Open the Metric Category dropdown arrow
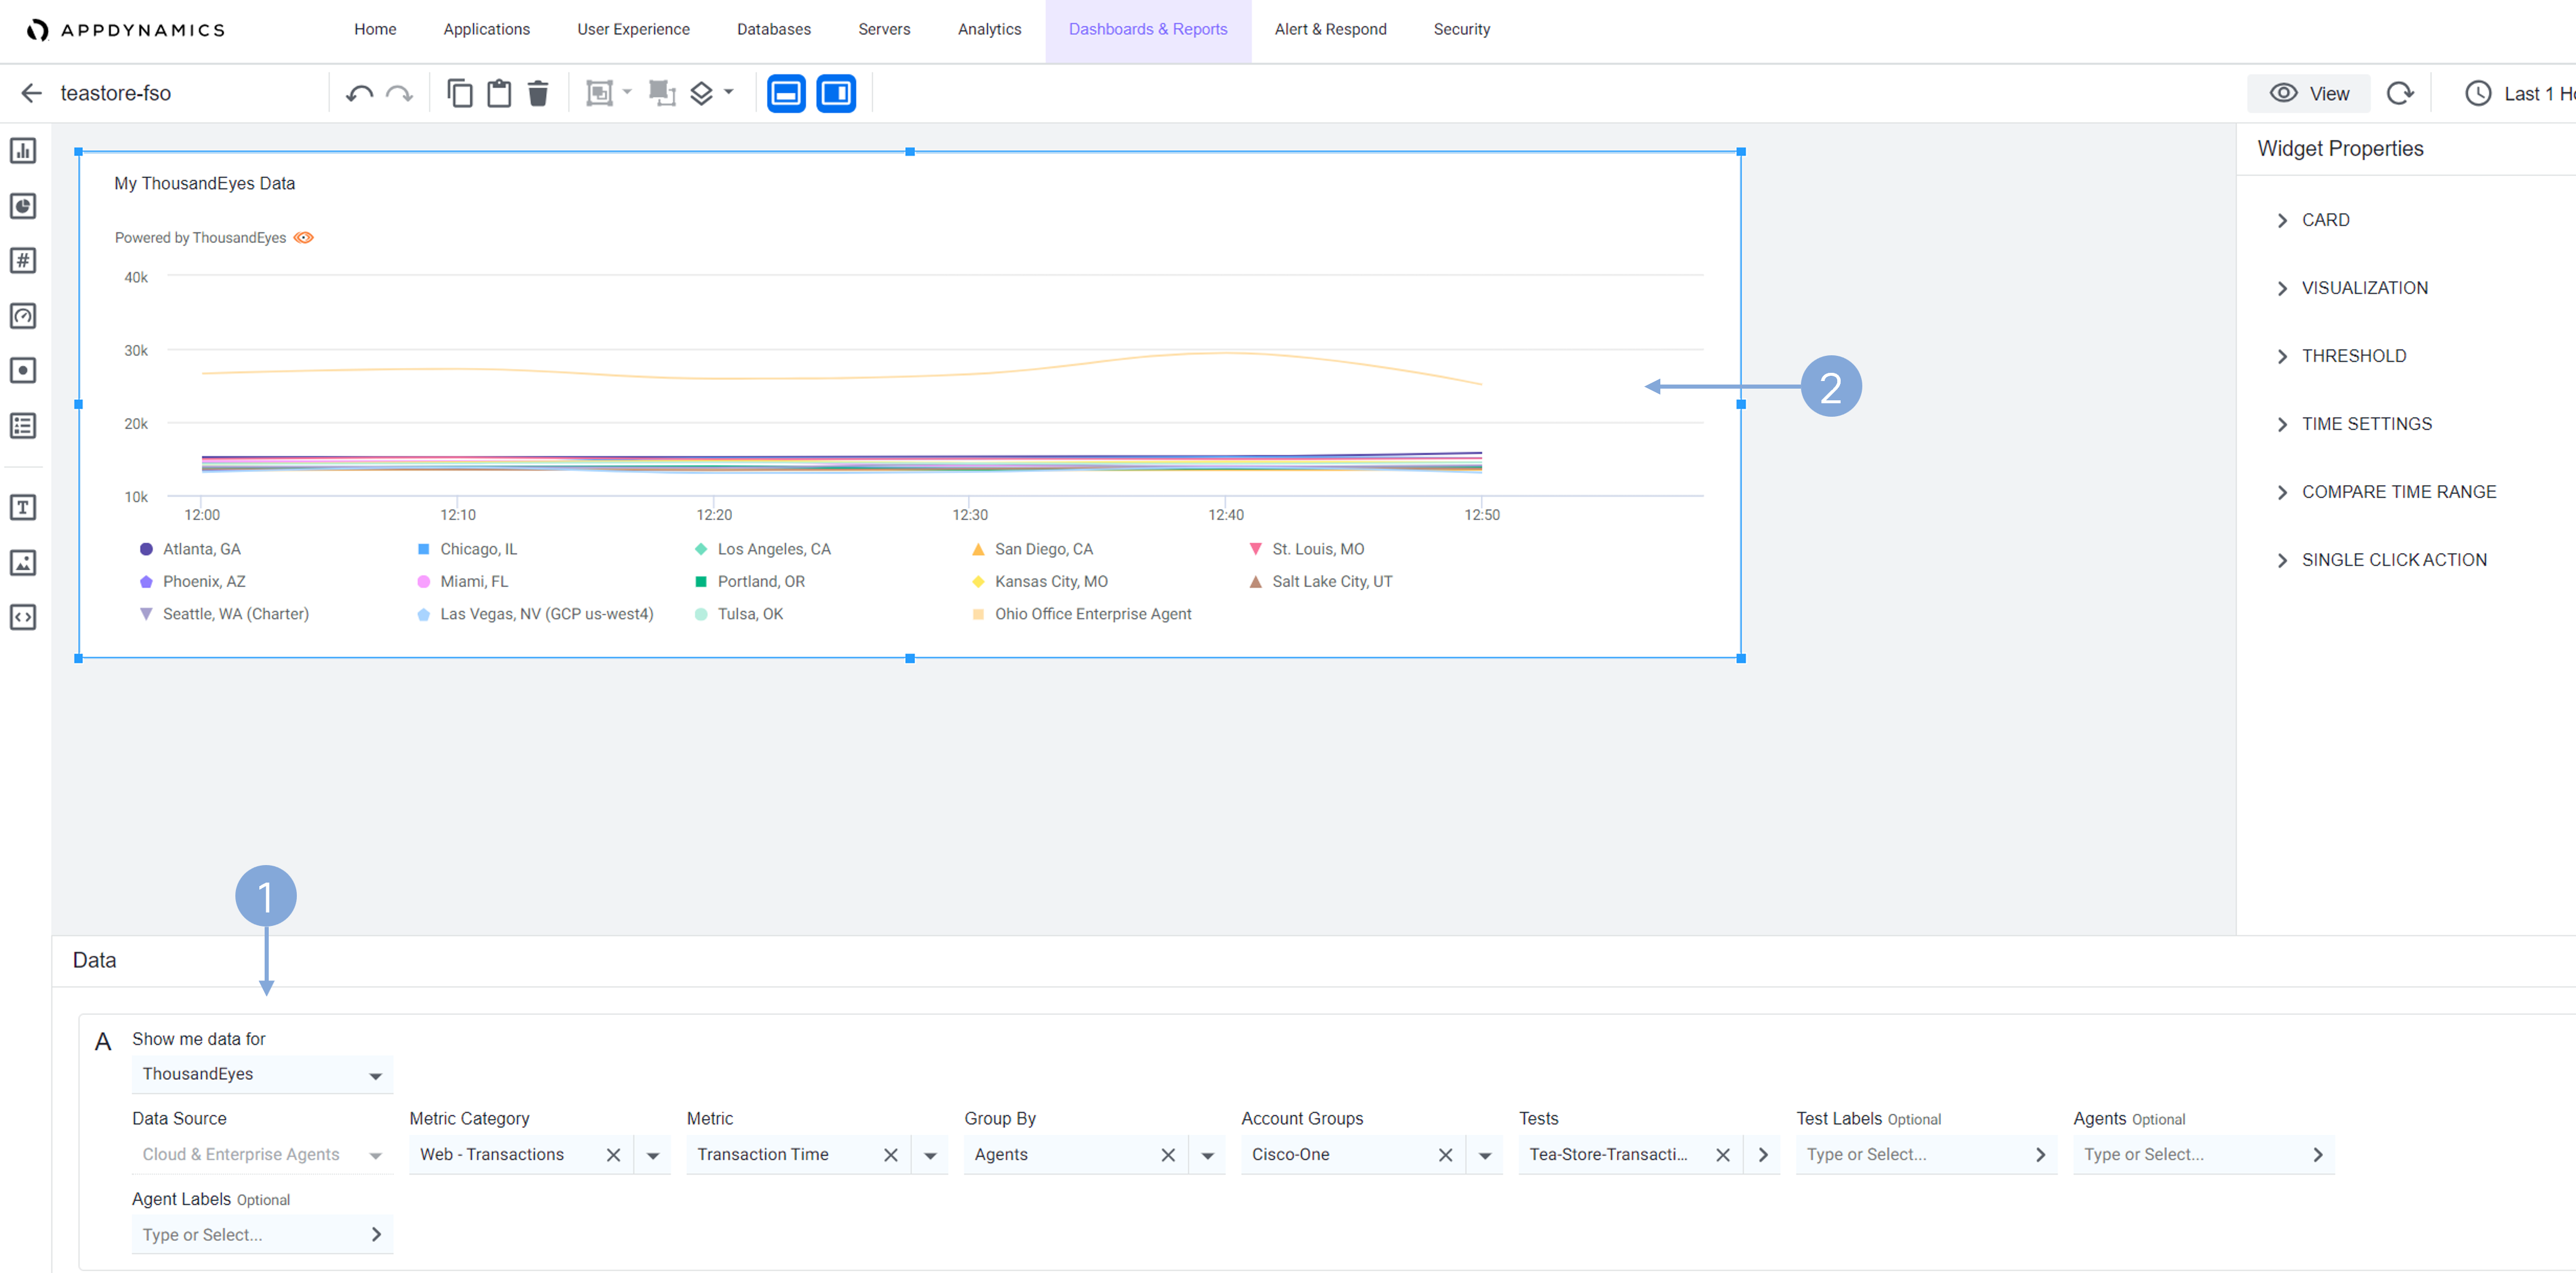2576x1273 pixels. click(x=653, y=1155)
